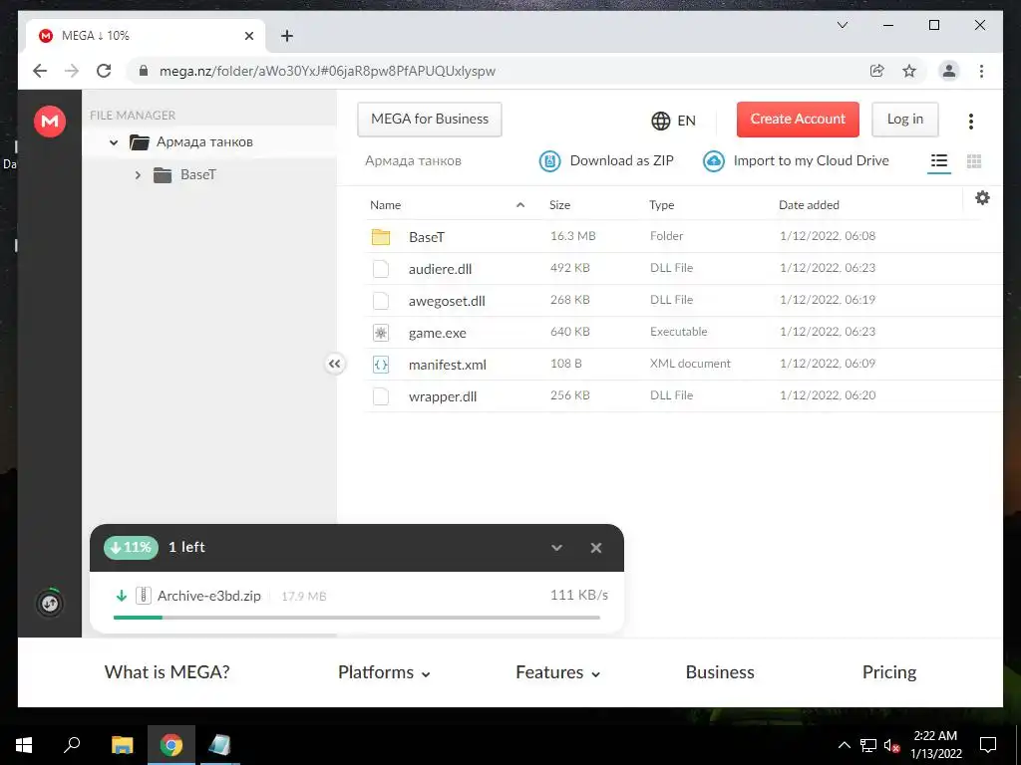Screen dimensions: 1021x765
Task: Click the browser address bar URL
Action: click(327, 71)
